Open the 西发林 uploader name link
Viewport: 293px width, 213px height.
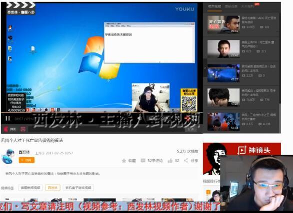24,152
